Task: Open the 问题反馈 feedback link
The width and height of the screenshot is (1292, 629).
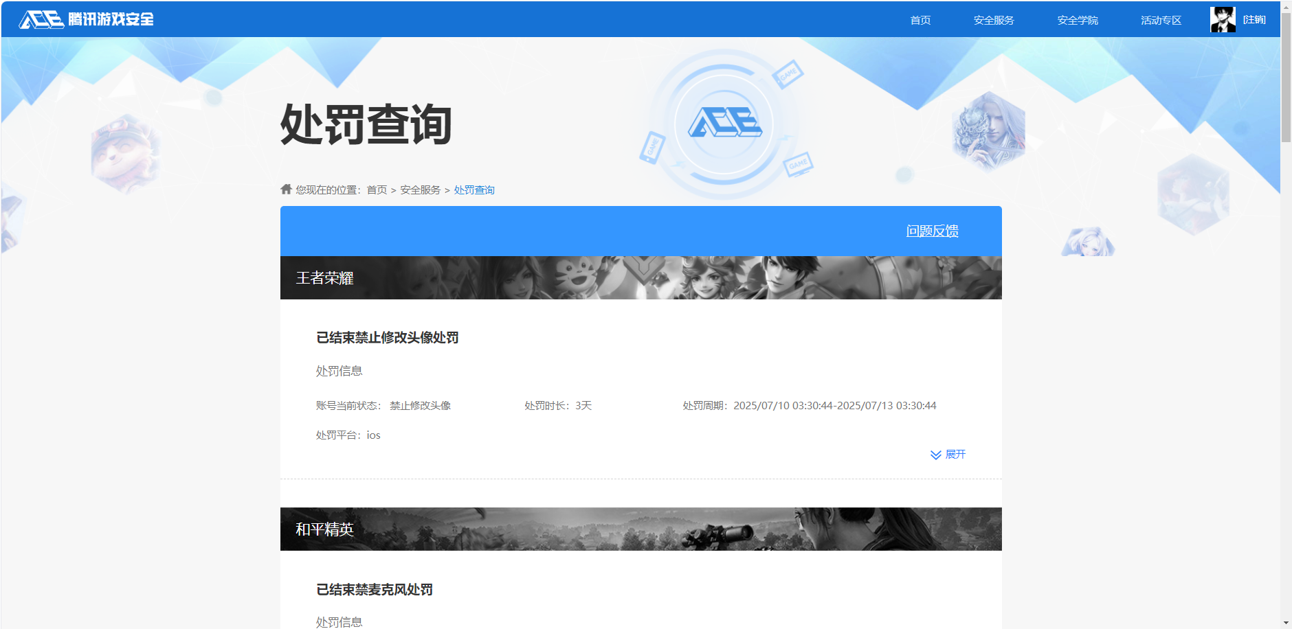Action: coord(932,231)
